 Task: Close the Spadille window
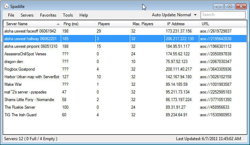click(241, 7)
